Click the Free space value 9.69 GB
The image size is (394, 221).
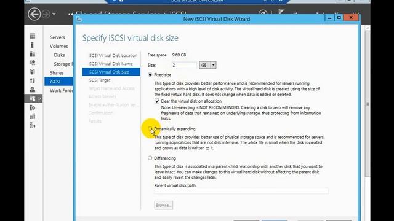tap(179, 55)
